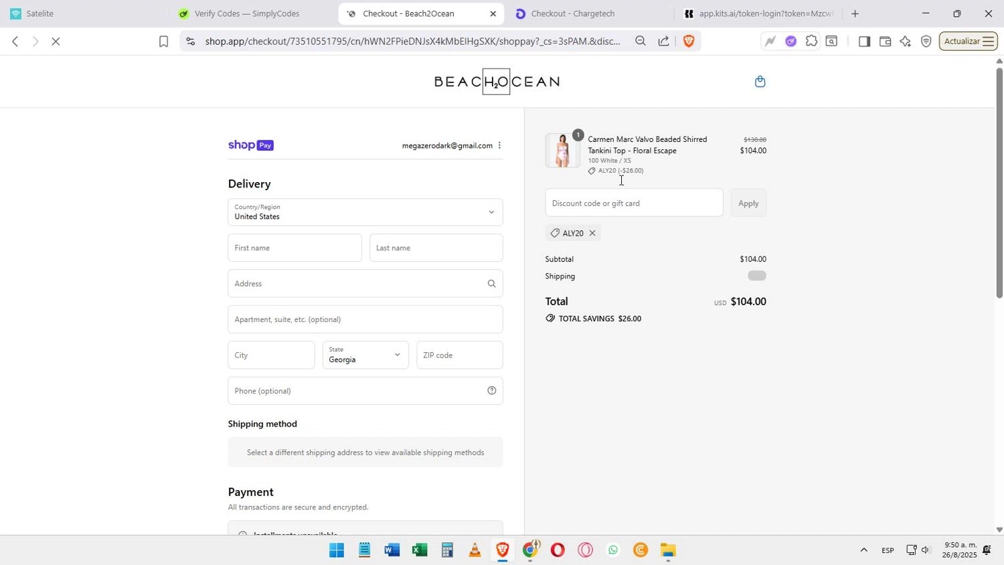Open VLC media player from taskbar
The image size is (1004, 565).
pos(475,550)
